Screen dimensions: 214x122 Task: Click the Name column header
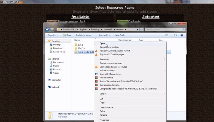click(77, 40)
